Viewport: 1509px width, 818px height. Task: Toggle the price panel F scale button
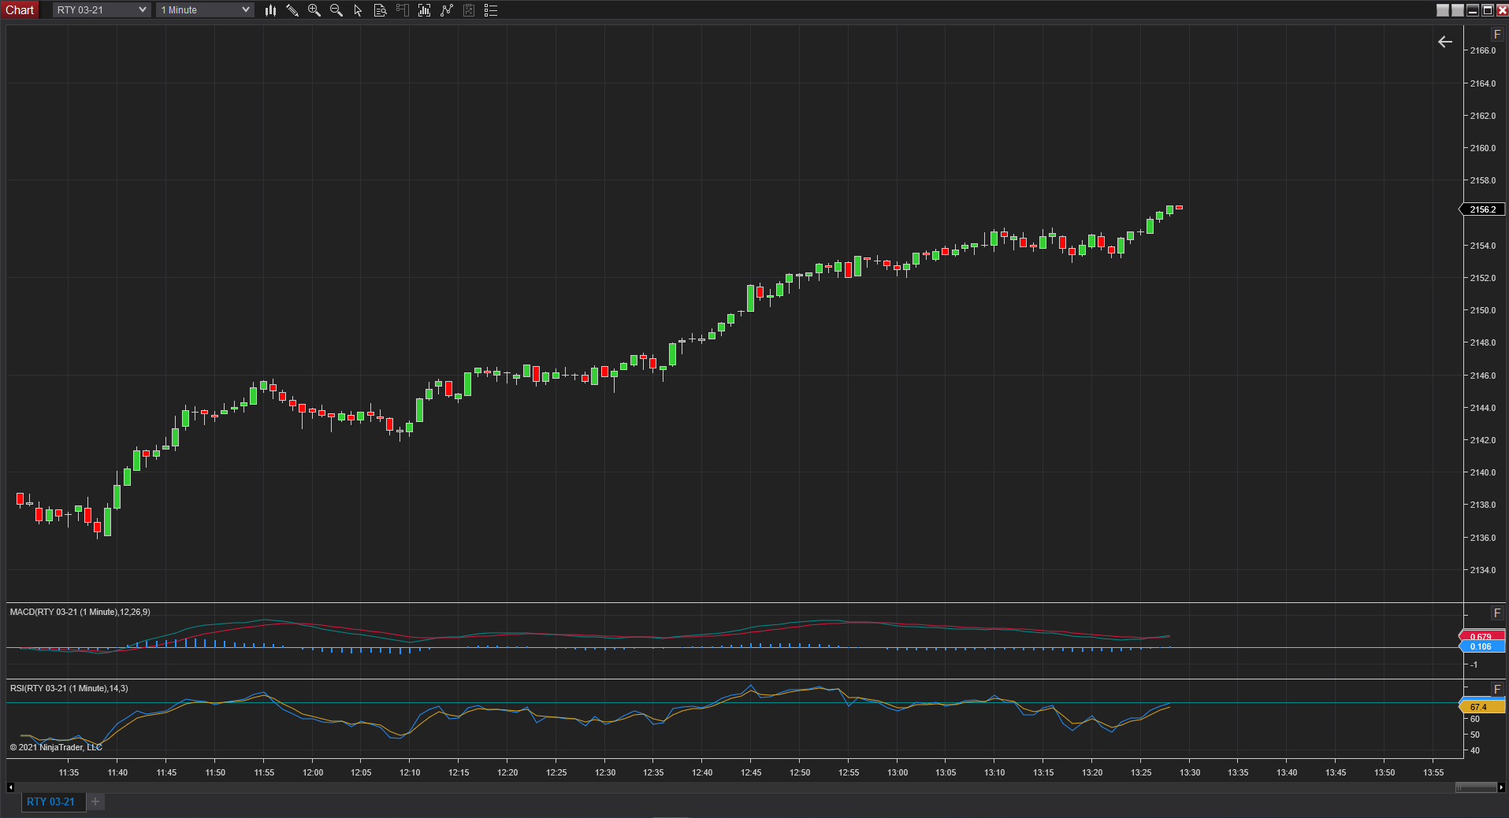1497,35
